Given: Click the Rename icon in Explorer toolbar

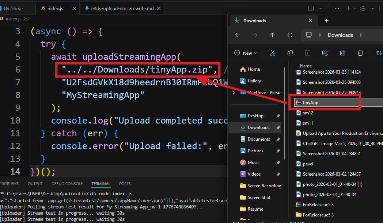Looking at the screenshot, I should click(325, 53).
